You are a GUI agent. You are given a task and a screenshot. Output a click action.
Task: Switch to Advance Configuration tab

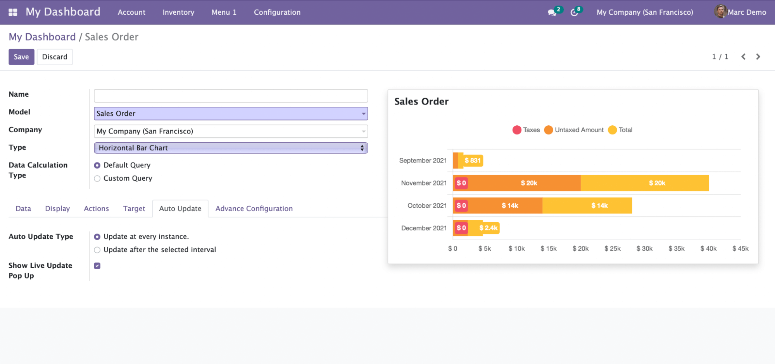tap(254, 208)
